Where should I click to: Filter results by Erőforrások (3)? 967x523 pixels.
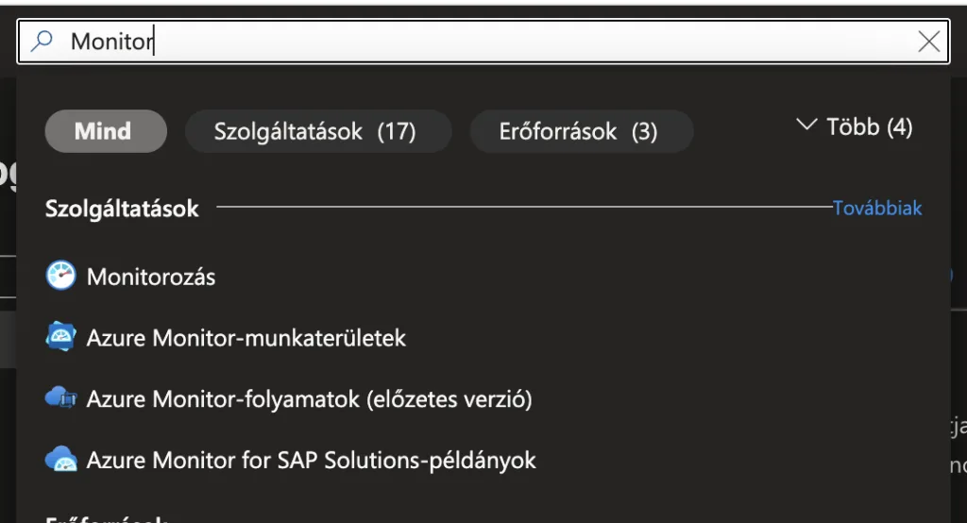pyautogui.click(x=578, y=131)
